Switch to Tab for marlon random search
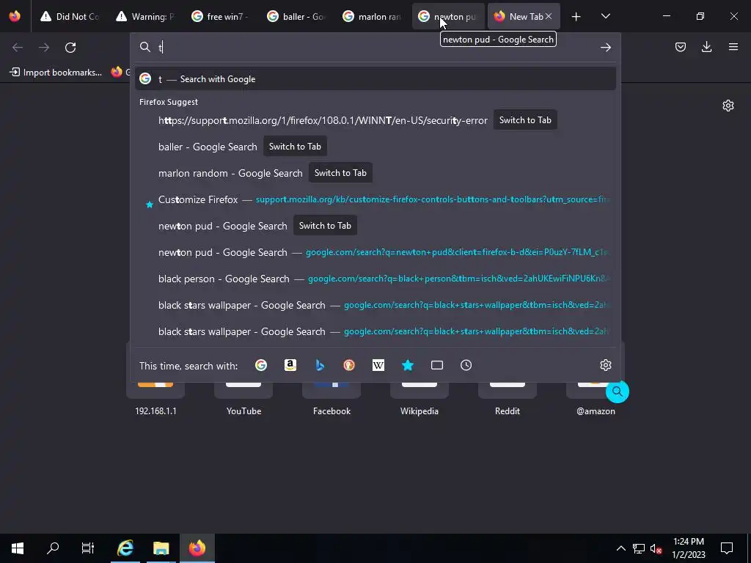The height and width of the screenshot is (563, 751). (340, 173)
